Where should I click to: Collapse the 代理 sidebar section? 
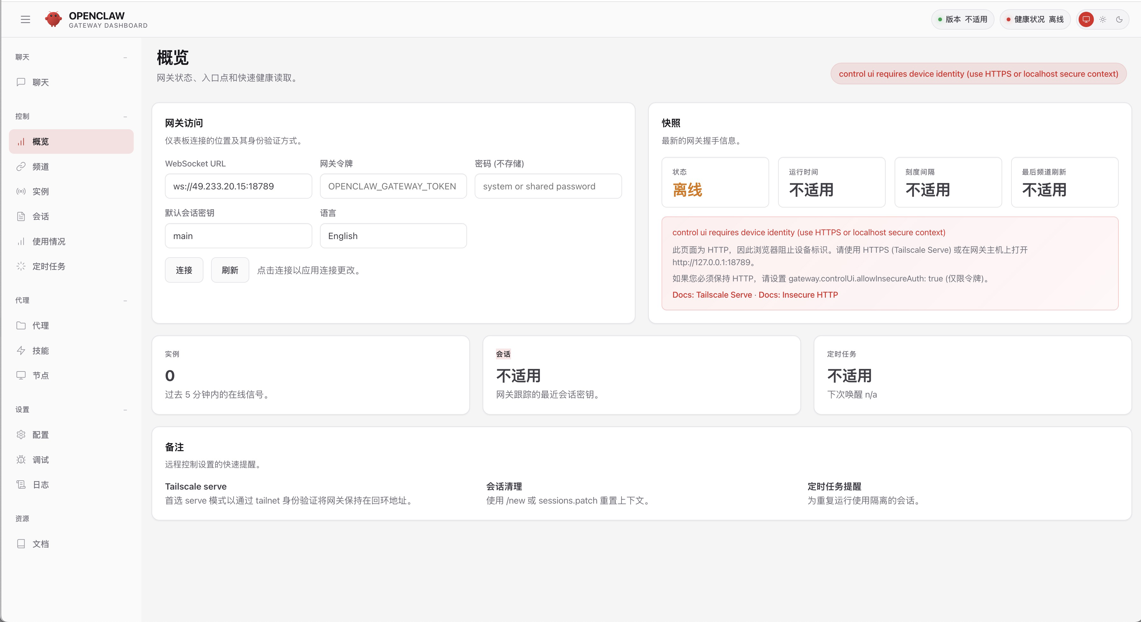tap(125, 300)
